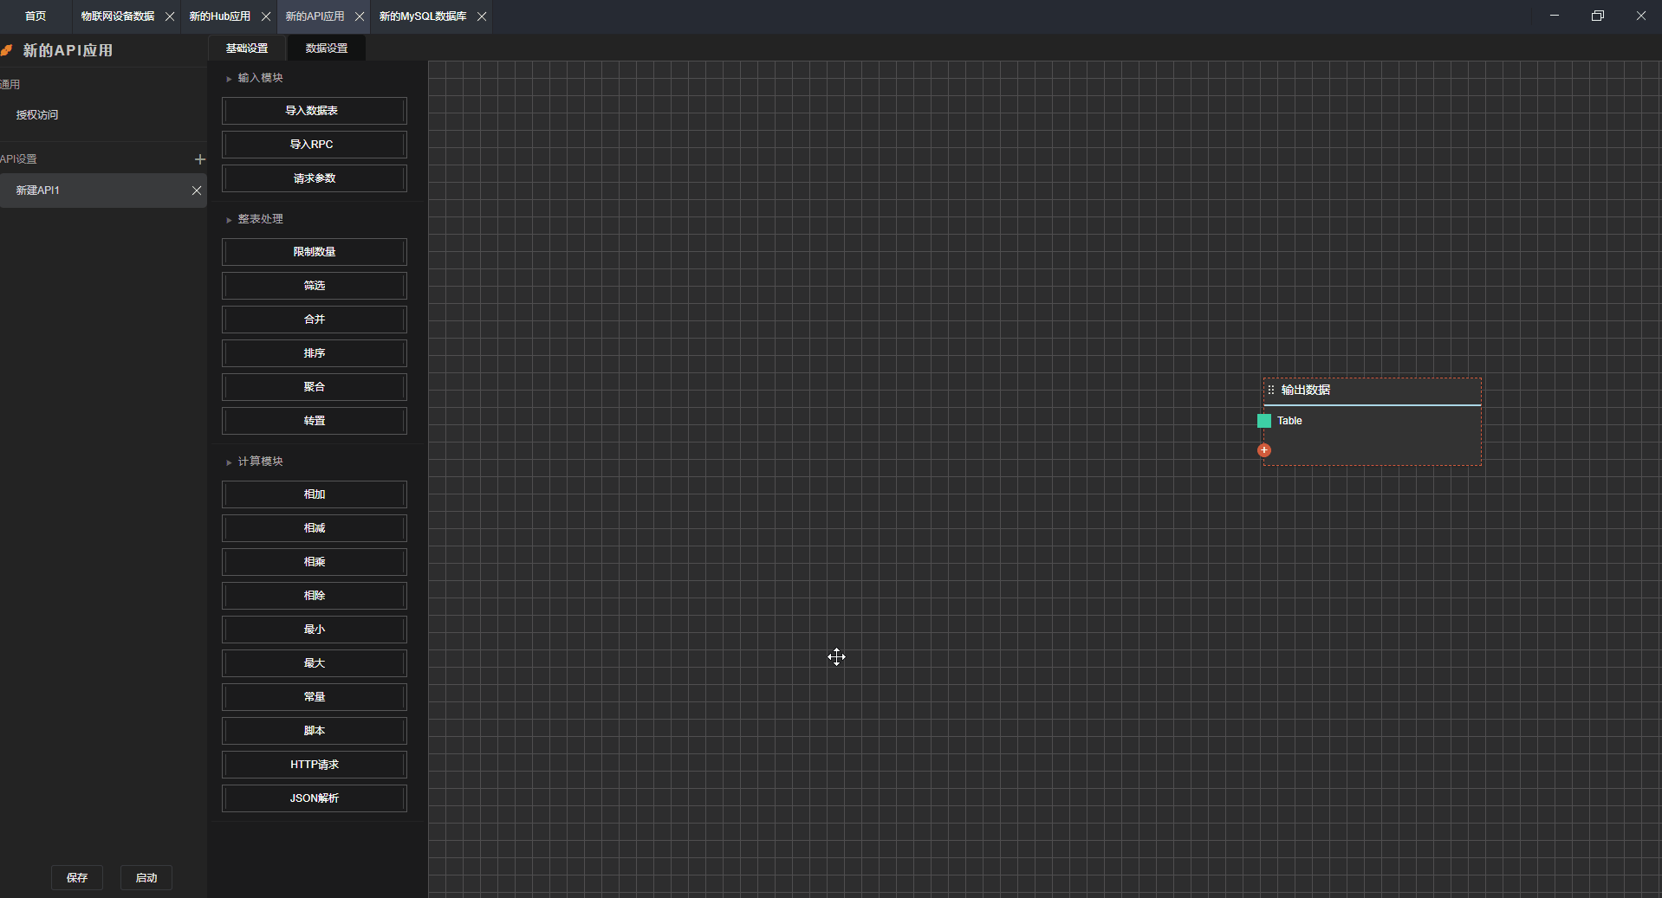The image size is (1662, 898).
Task: Add the 相乘 calculation module
Action: (x=315, y=562)
